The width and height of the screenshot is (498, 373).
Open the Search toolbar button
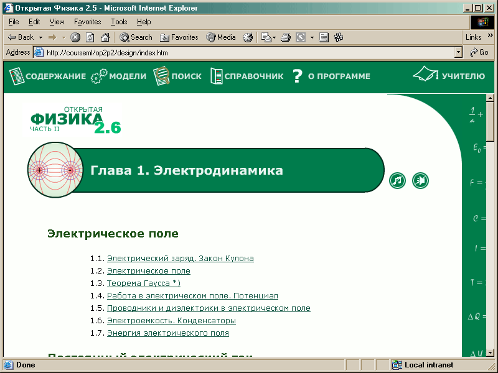[x=136, y=37]
